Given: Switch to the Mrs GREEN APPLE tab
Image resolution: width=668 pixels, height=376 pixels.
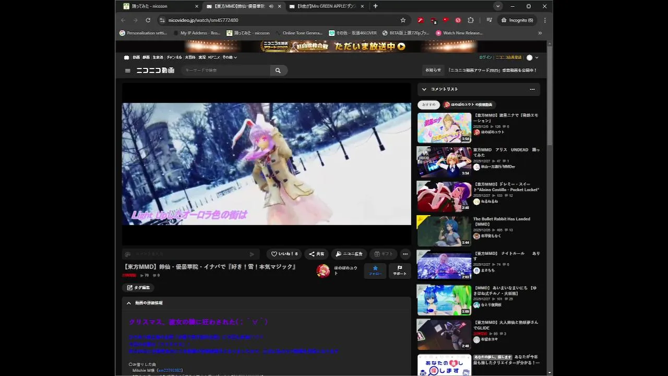Looking at the screenshot, I should [327, 6].
